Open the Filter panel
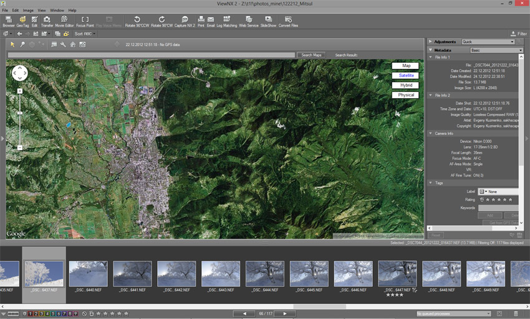530x319 pixels. (519, 34)
